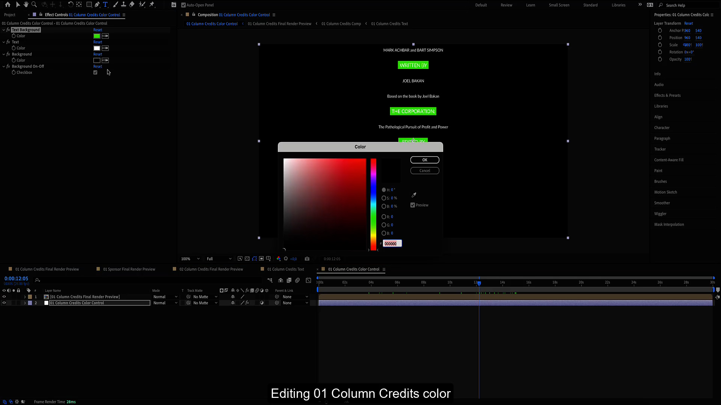Image resolution: width=721 pixels, height=405 pixels.
Task: Pick a color with the dialog eyedropper
Action: pyautogui.click(x=414, y=195)
